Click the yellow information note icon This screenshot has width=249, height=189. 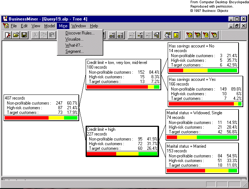pos(176,35)
